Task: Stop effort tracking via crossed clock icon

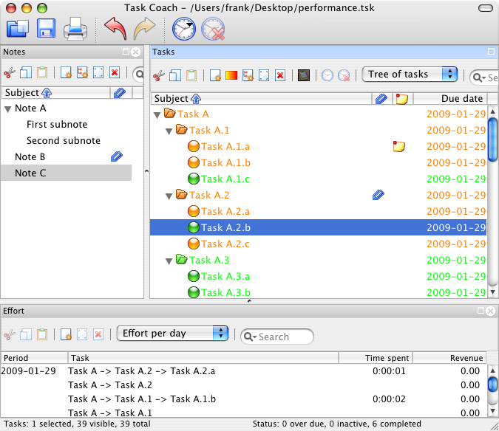Action: (213, 30)
